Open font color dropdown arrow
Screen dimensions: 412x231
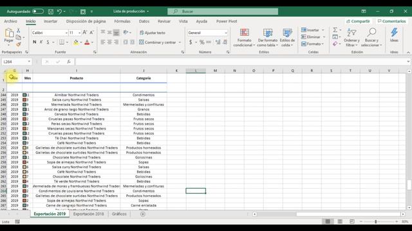(x=92, y=42)
